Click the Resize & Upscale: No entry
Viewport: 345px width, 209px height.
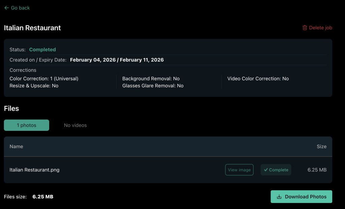pyautogui.click(x=34, y=86)
